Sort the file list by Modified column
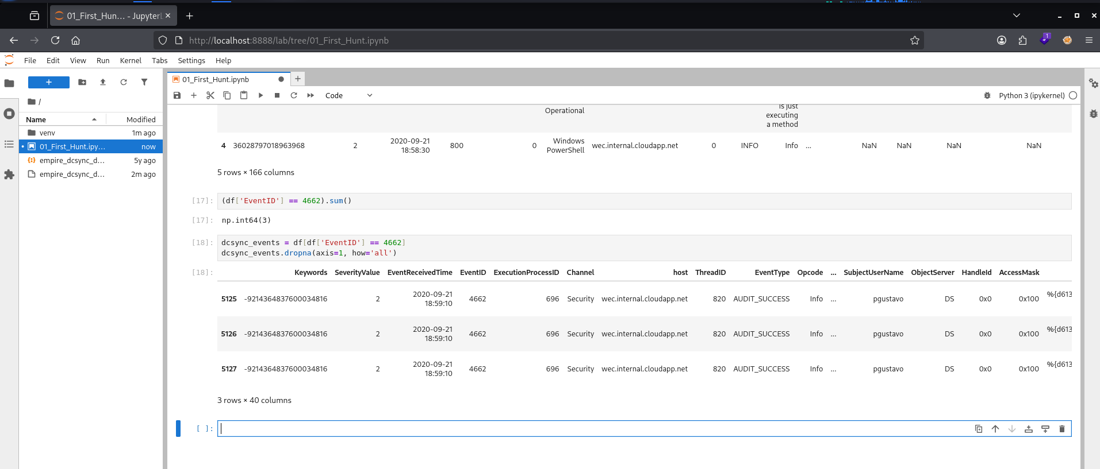1100x469 pixels. click(x=134, y=119)
